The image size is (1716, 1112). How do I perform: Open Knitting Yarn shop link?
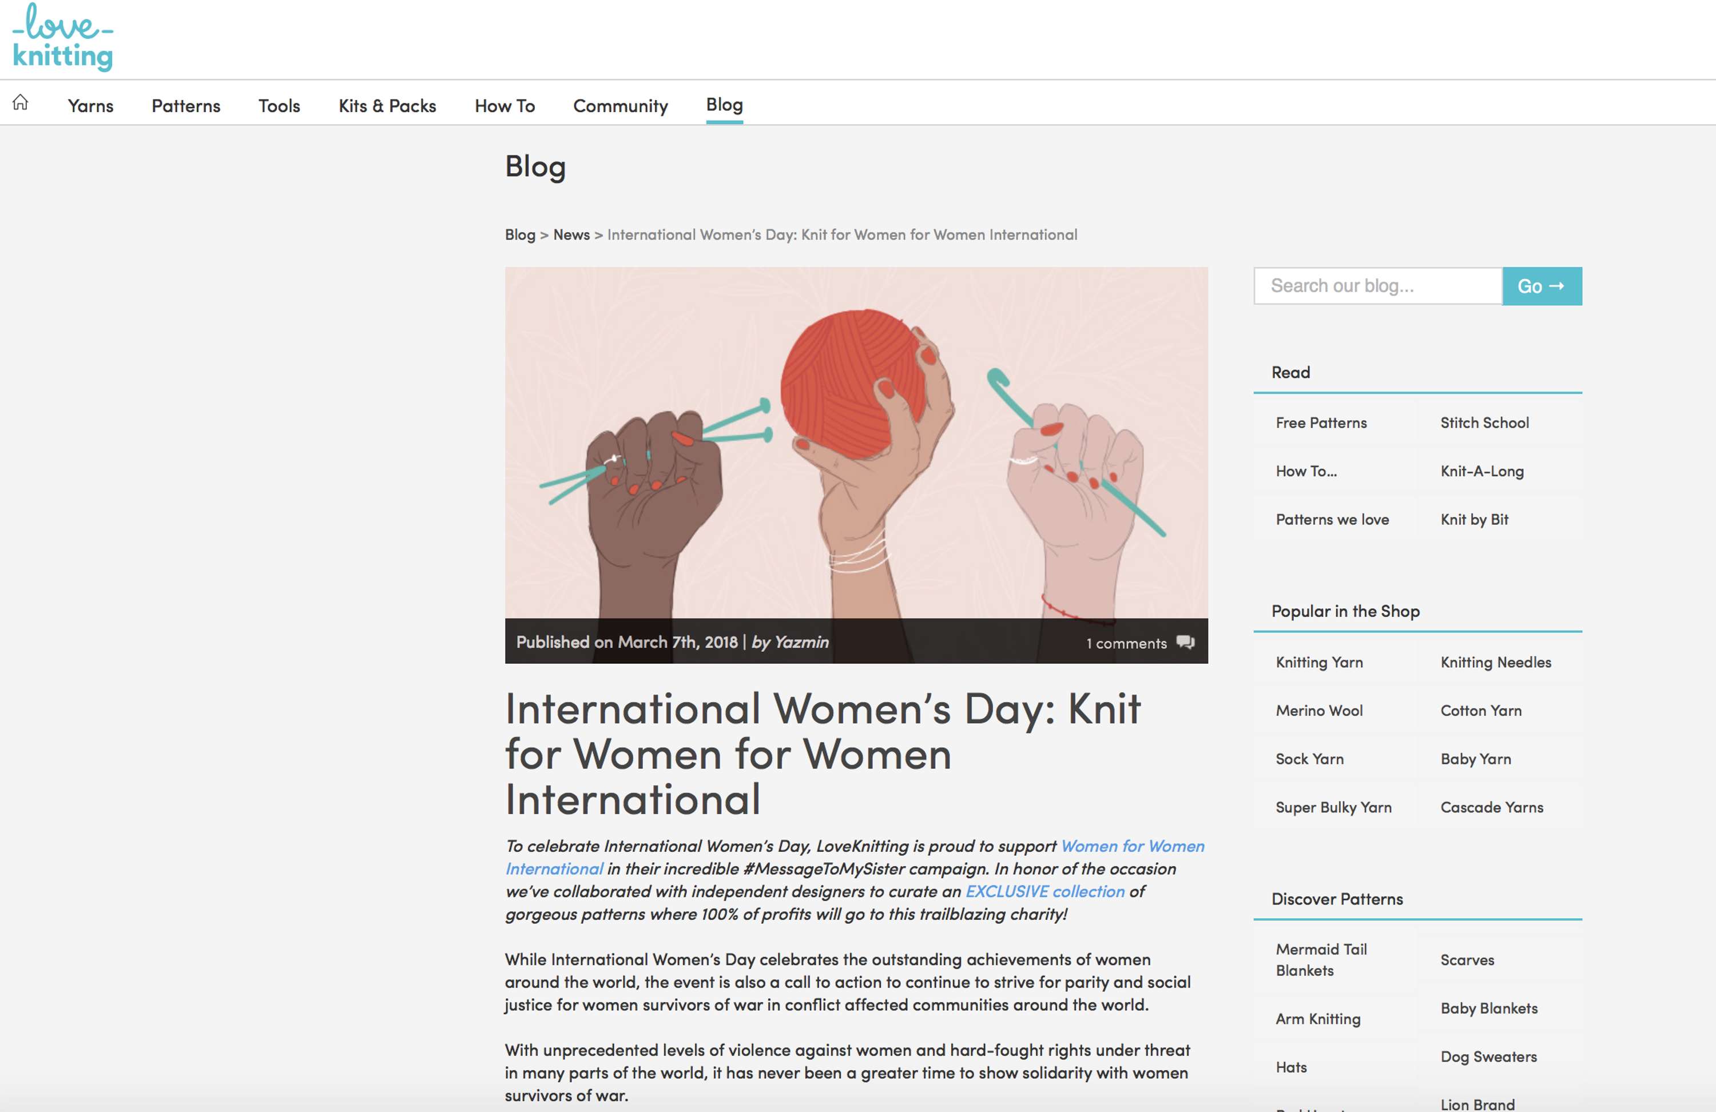pos(1318,662)
